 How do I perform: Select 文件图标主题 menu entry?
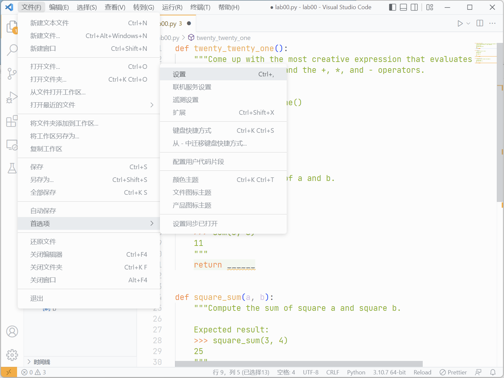point(223,192)
